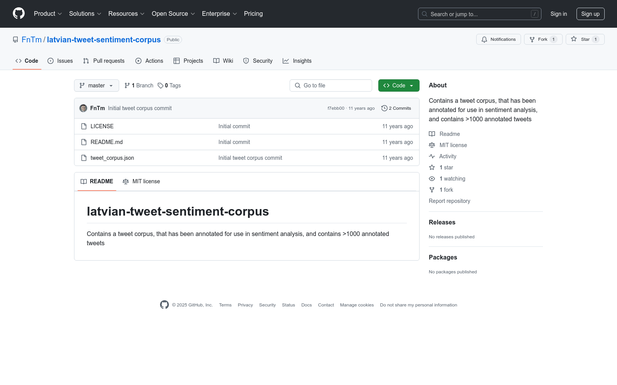Open Initial commit message on README.md row
The height and width of the screenshot is (385, 617).
pos(234,142)
